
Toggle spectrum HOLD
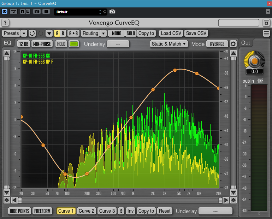tap(61, 44)
